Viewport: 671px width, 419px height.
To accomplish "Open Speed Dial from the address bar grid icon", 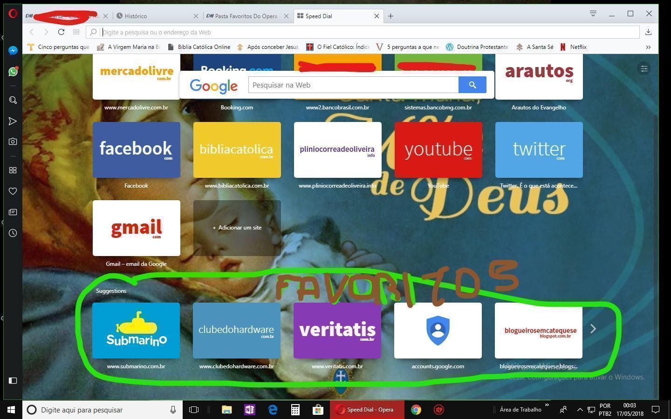I will pos(76,32).
